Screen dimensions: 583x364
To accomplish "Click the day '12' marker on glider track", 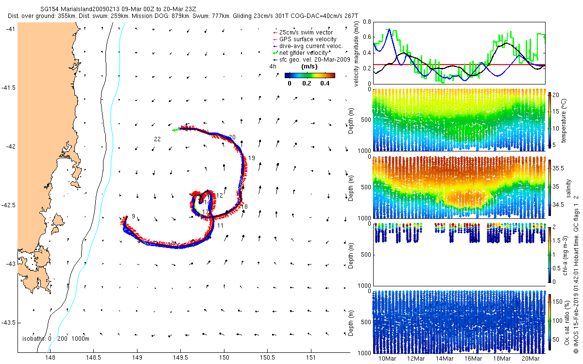I will pos(220,196).
